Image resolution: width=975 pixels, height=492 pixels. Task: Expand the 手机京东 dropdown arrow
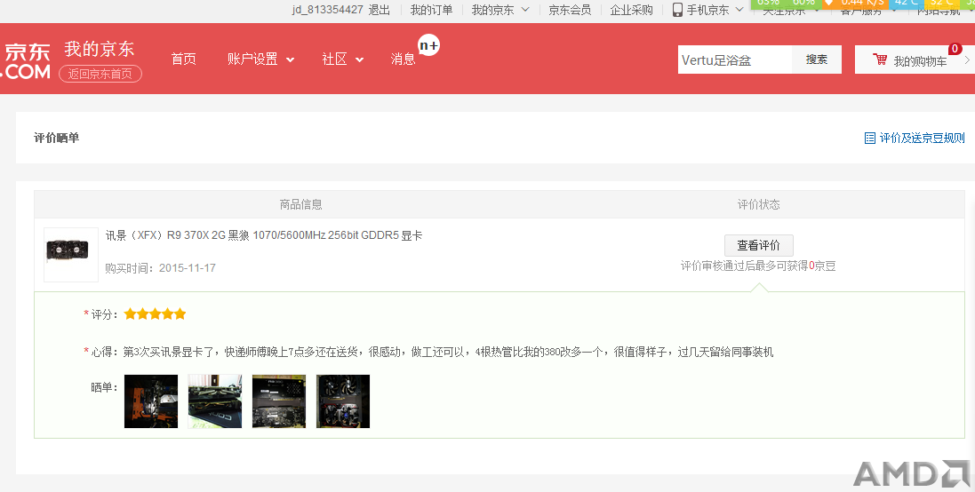[x=739, y=10]
